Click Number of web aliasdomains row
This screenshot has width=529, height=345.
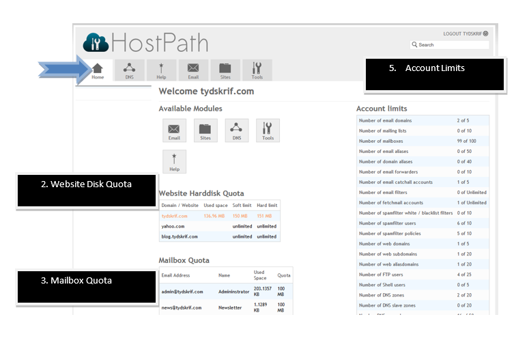click(423, 264)
